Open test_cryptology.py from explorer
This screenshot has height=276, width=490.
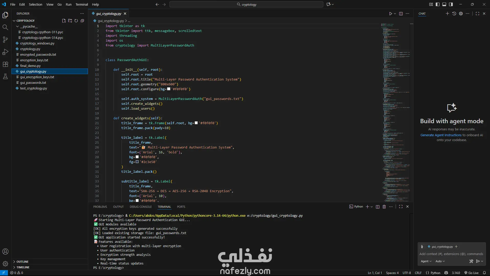point(33,88)
